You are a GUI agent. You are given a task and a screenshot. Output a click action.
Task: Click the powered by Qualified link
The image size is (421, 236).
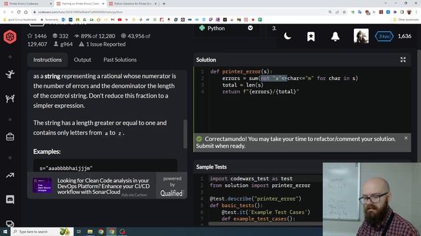coord(172,186)
